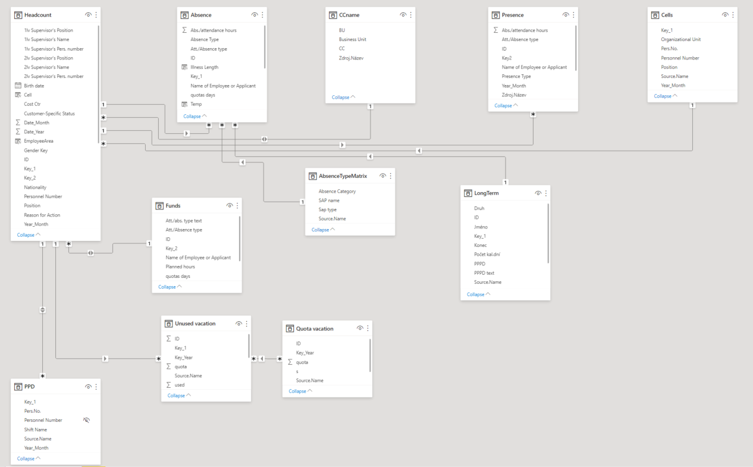Toggle visibility of the AbsenceTypeMatrix table
The image size is (753, 467).
coord(382,176)
